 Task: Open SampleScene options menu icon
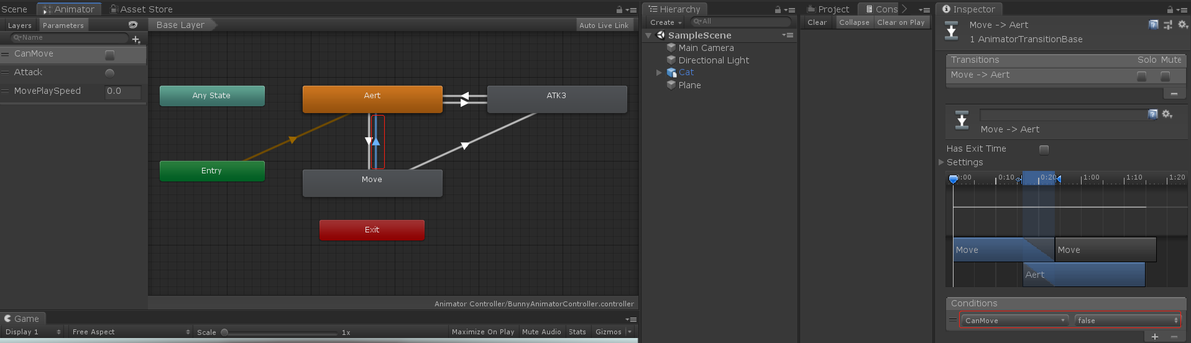pos(788,35)
